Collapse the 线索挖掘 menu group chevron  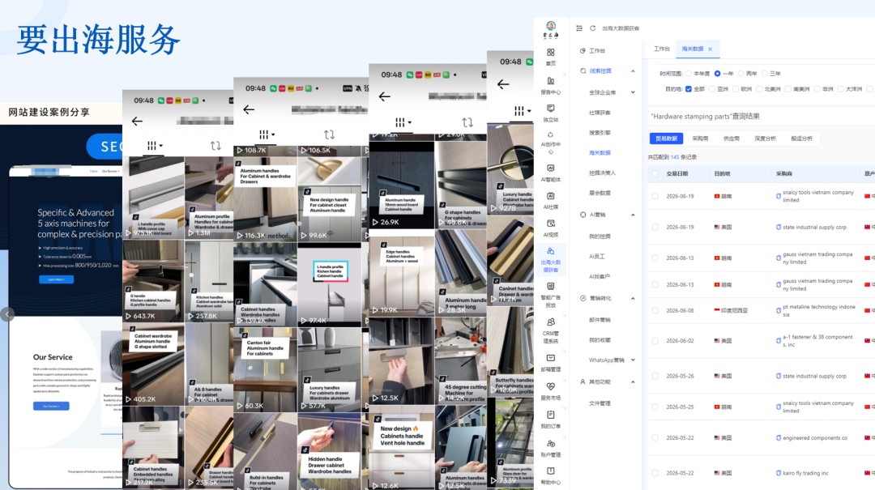coord(633,71)
